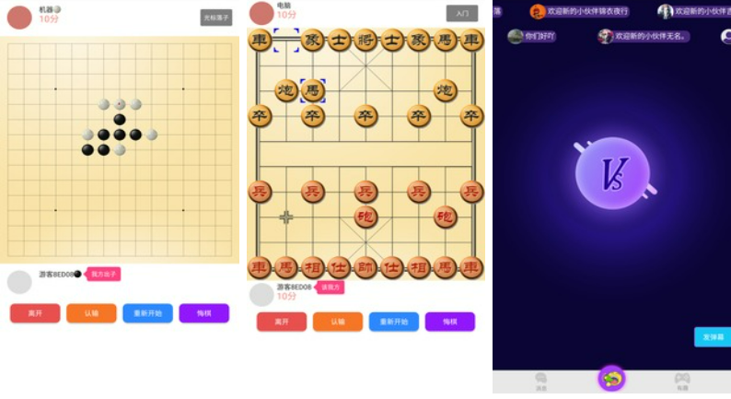Tap the center purple mascot icon

coord(611,378)
